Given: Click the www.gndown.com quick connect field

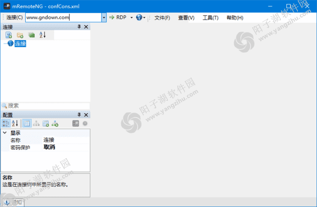Looking at the screenshot, I should coord(63,17).
